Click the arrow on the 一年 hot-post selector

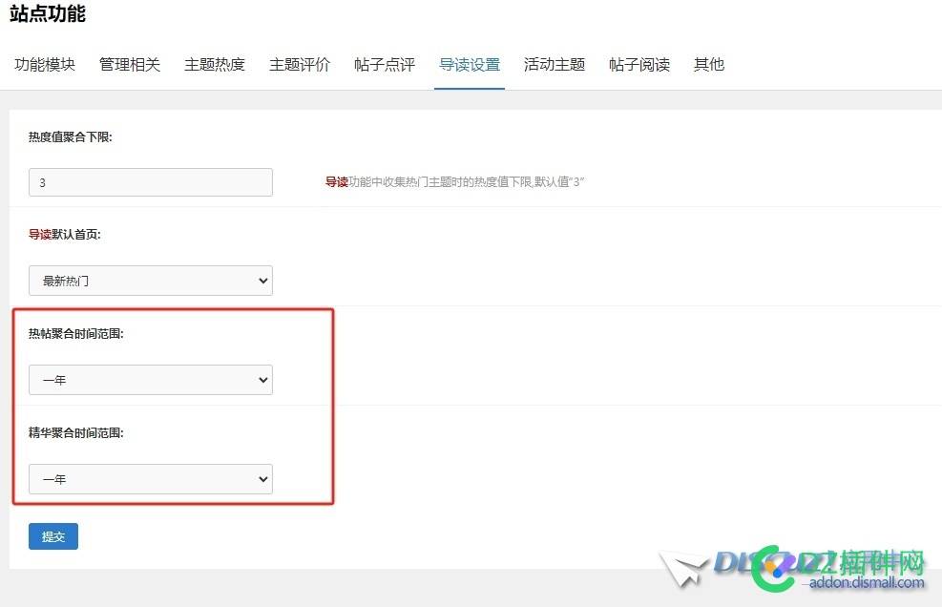(262, 380)
